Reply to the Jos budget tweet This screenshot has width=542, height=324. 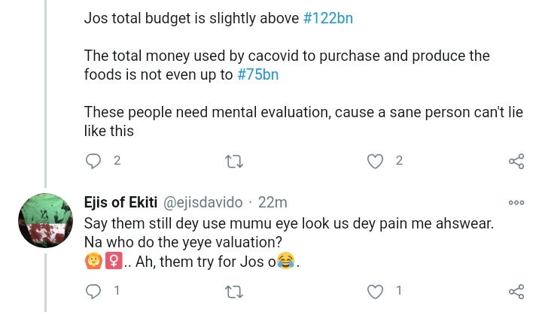(x=93, y=161)
